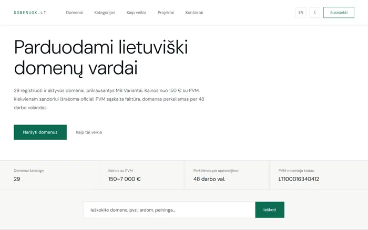Open the Domenai menu item
Viewport: 368px width, 230px height.
[75, 13]
